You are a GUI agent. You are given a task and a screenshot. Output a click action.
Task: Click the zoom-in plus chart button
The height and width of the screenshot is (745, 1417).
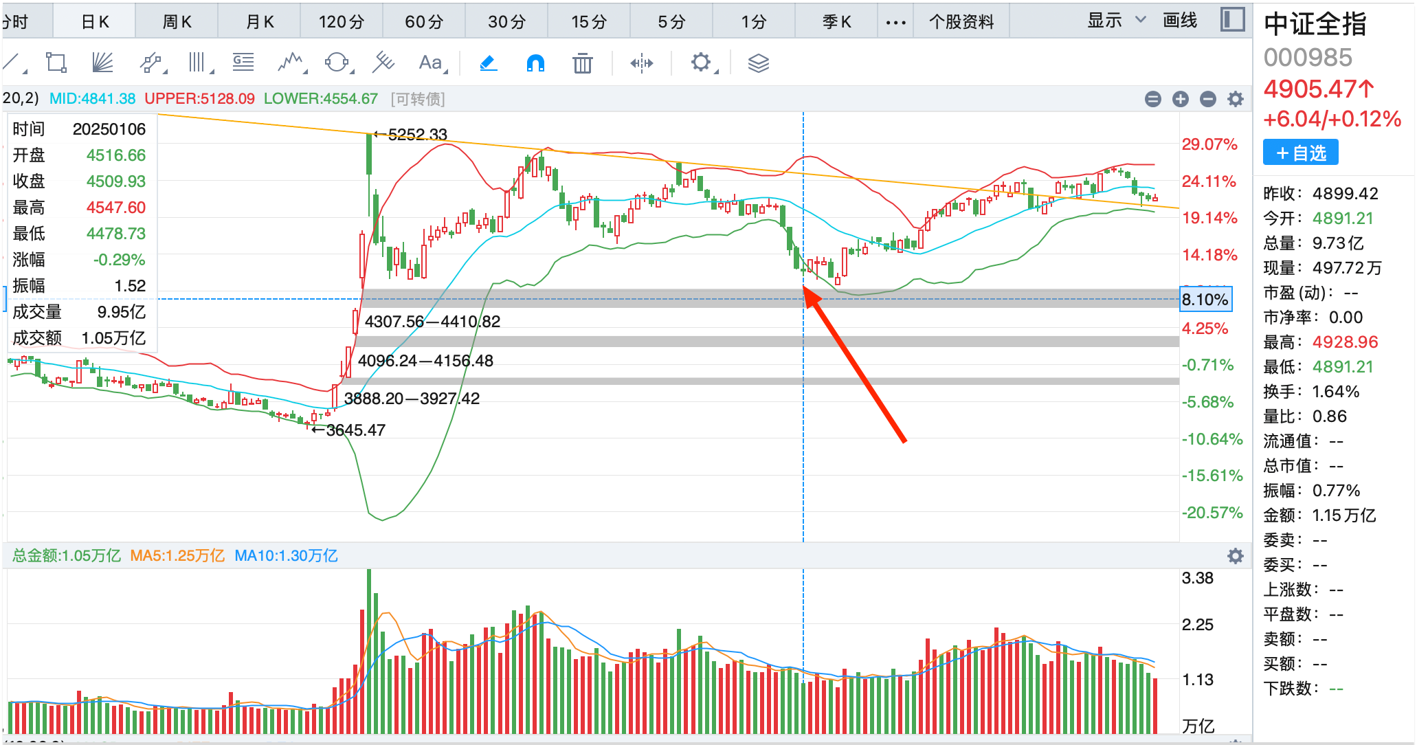tap(1181, 99)
